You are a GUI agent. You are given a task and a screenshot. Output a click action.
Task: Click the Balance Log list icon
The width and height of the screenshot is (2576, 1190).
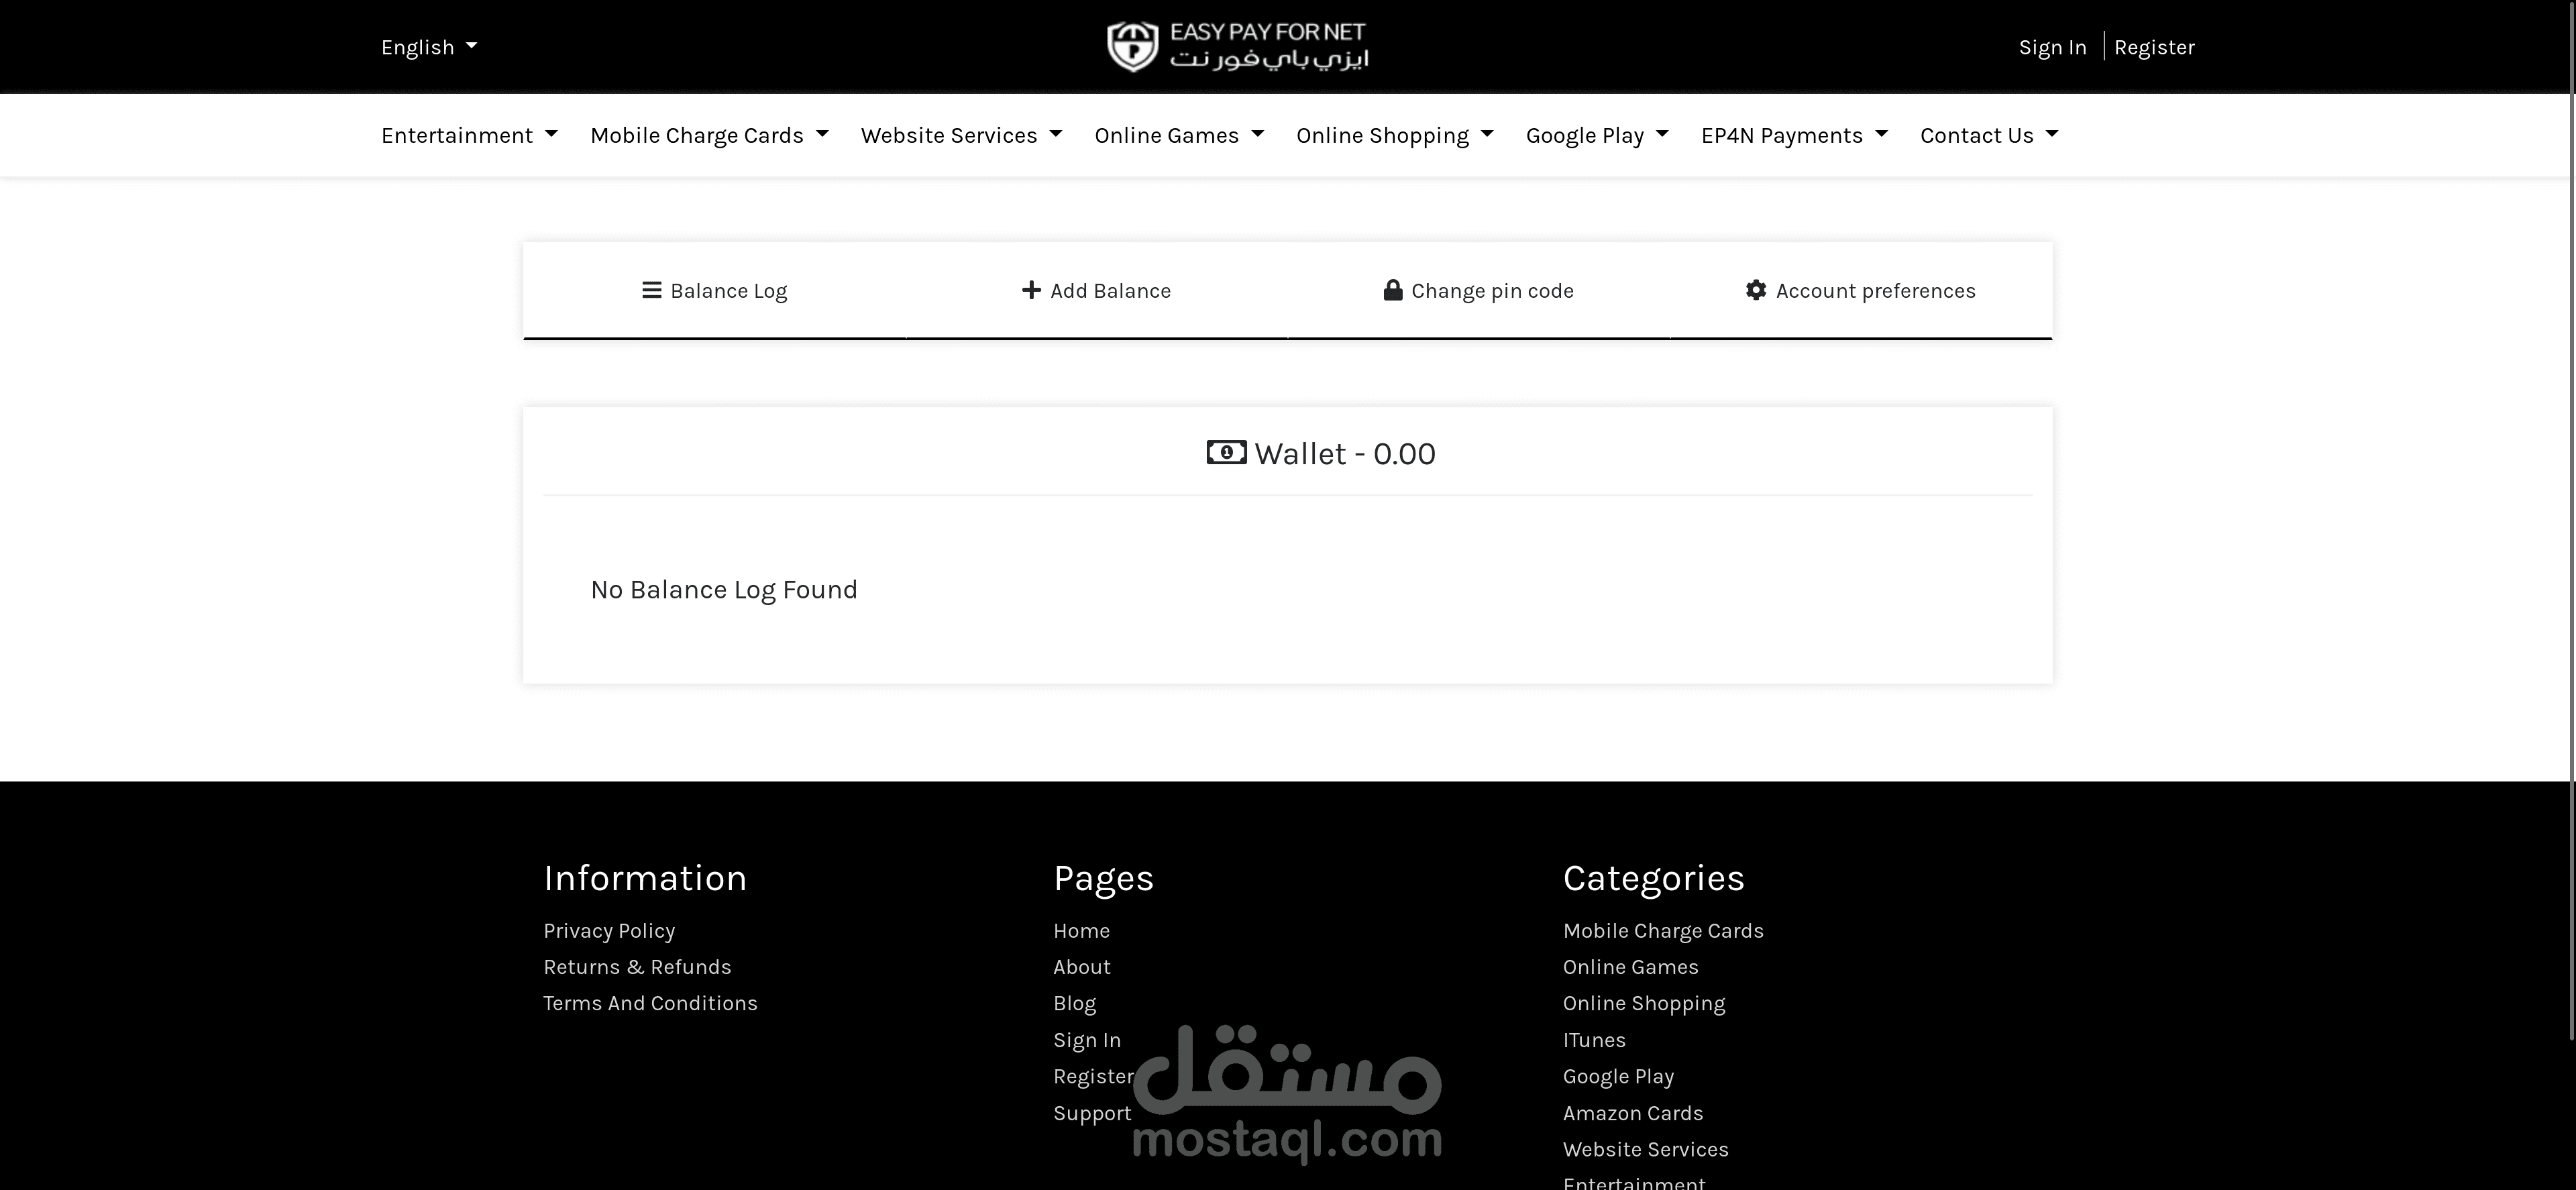[651, 290]
